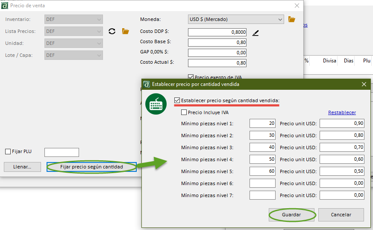373x230 pixels.
Task: Close the Precio de venta window
Action: 297,6
